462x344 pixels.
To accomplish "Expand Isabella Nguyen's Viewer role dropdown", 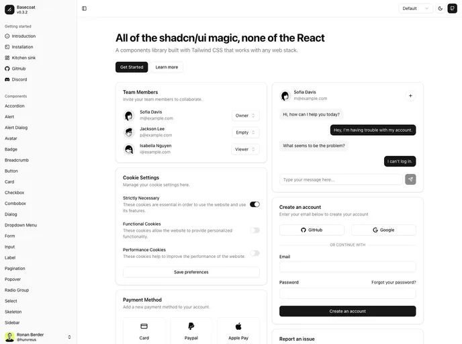I will pos(245,149).
